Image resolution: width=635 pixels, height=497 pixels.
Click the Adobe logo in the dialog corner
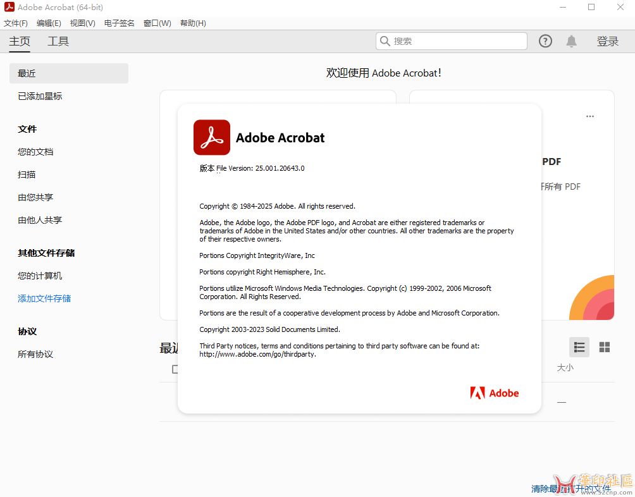pyautogui.click(x=494, y=393)
